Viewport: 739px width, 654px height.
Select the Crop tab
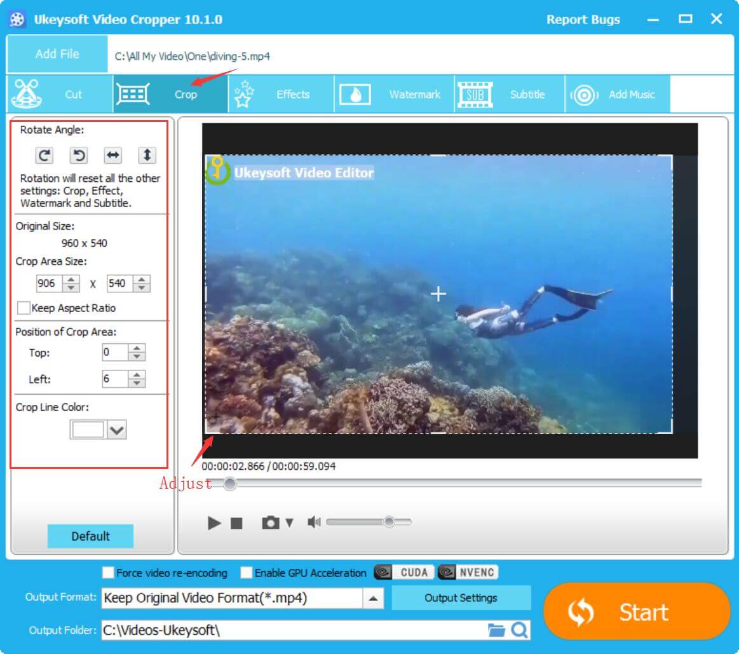(170, 94)
